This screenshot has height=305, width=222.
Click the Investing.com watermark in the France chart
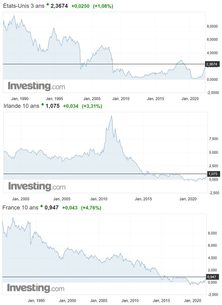36,288
